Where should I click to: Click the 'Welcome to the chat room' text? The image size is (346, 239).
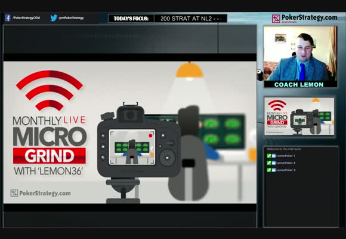click(x=284, y=149)
